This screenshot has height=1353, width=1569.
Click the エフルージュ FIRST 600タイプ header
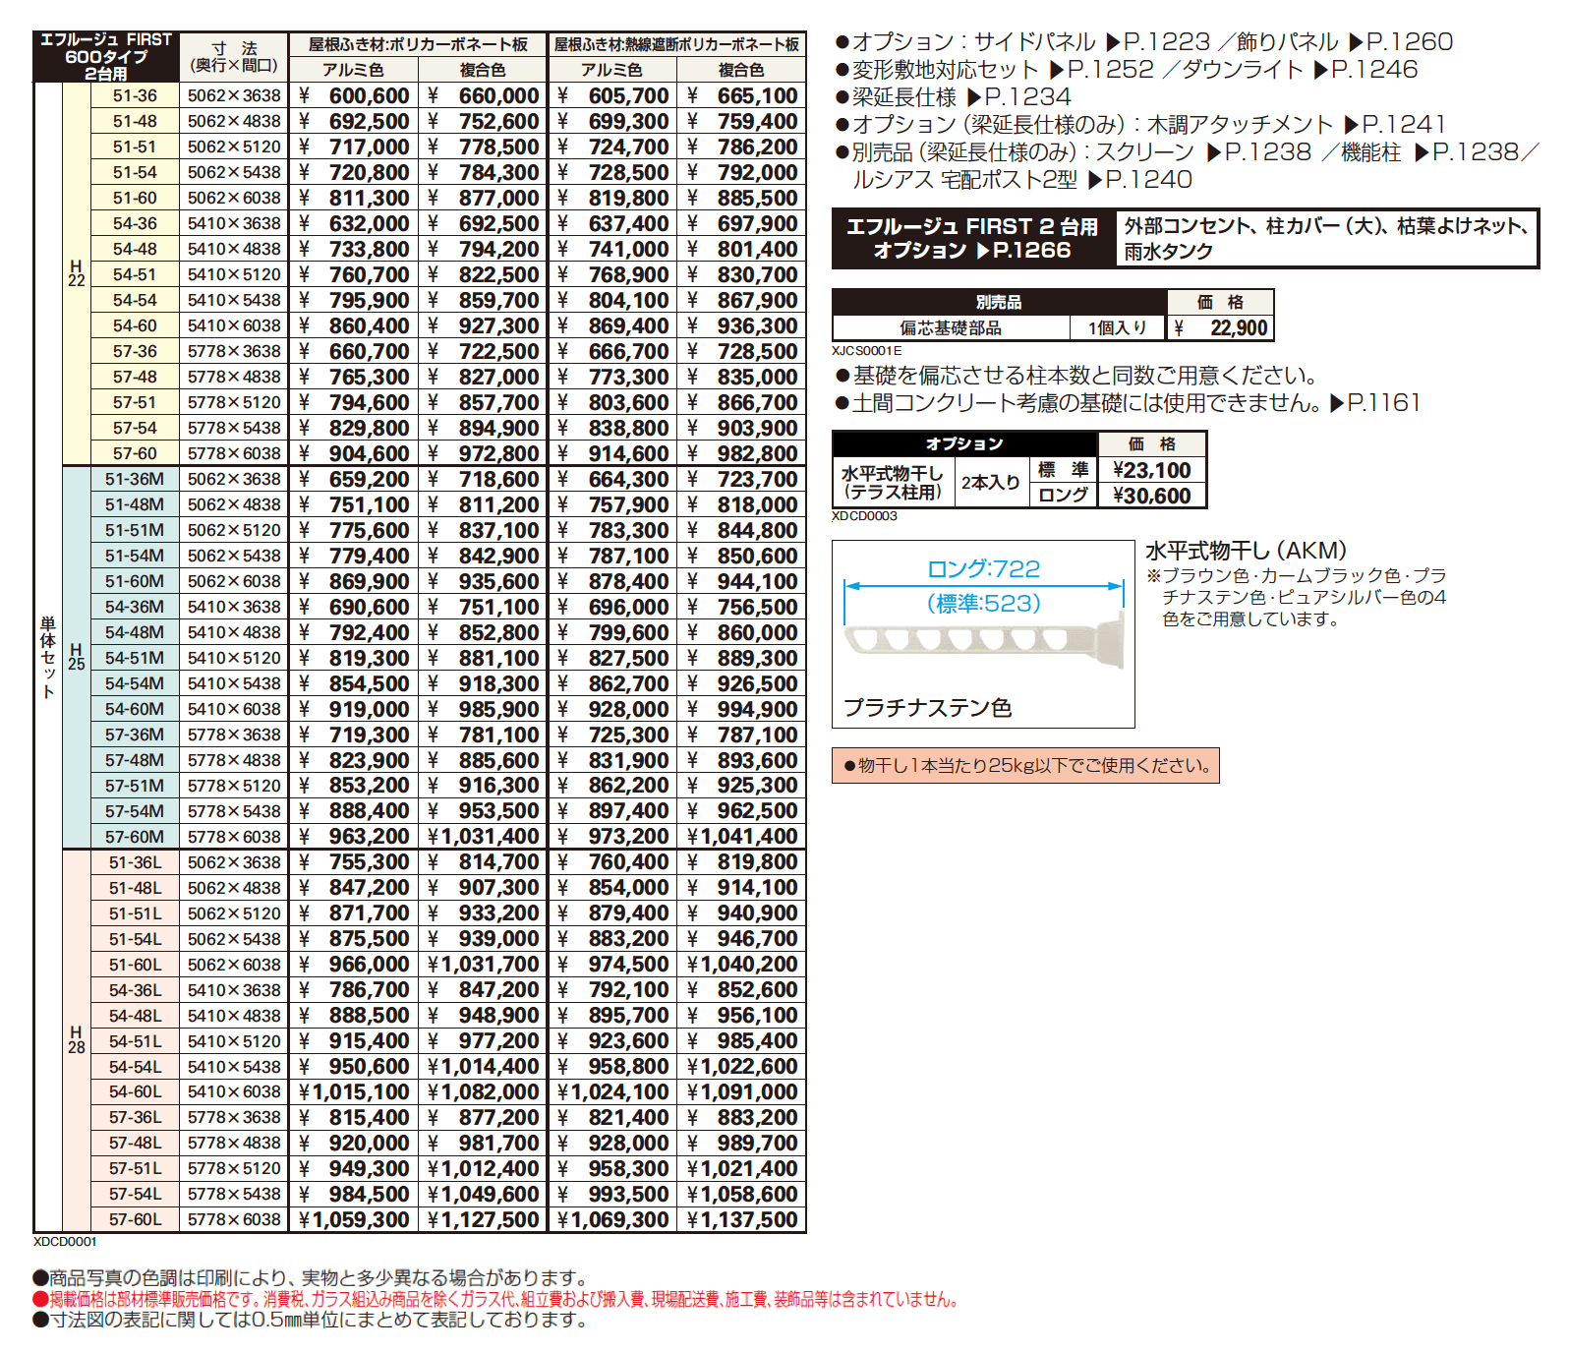[x=106, y=56]
